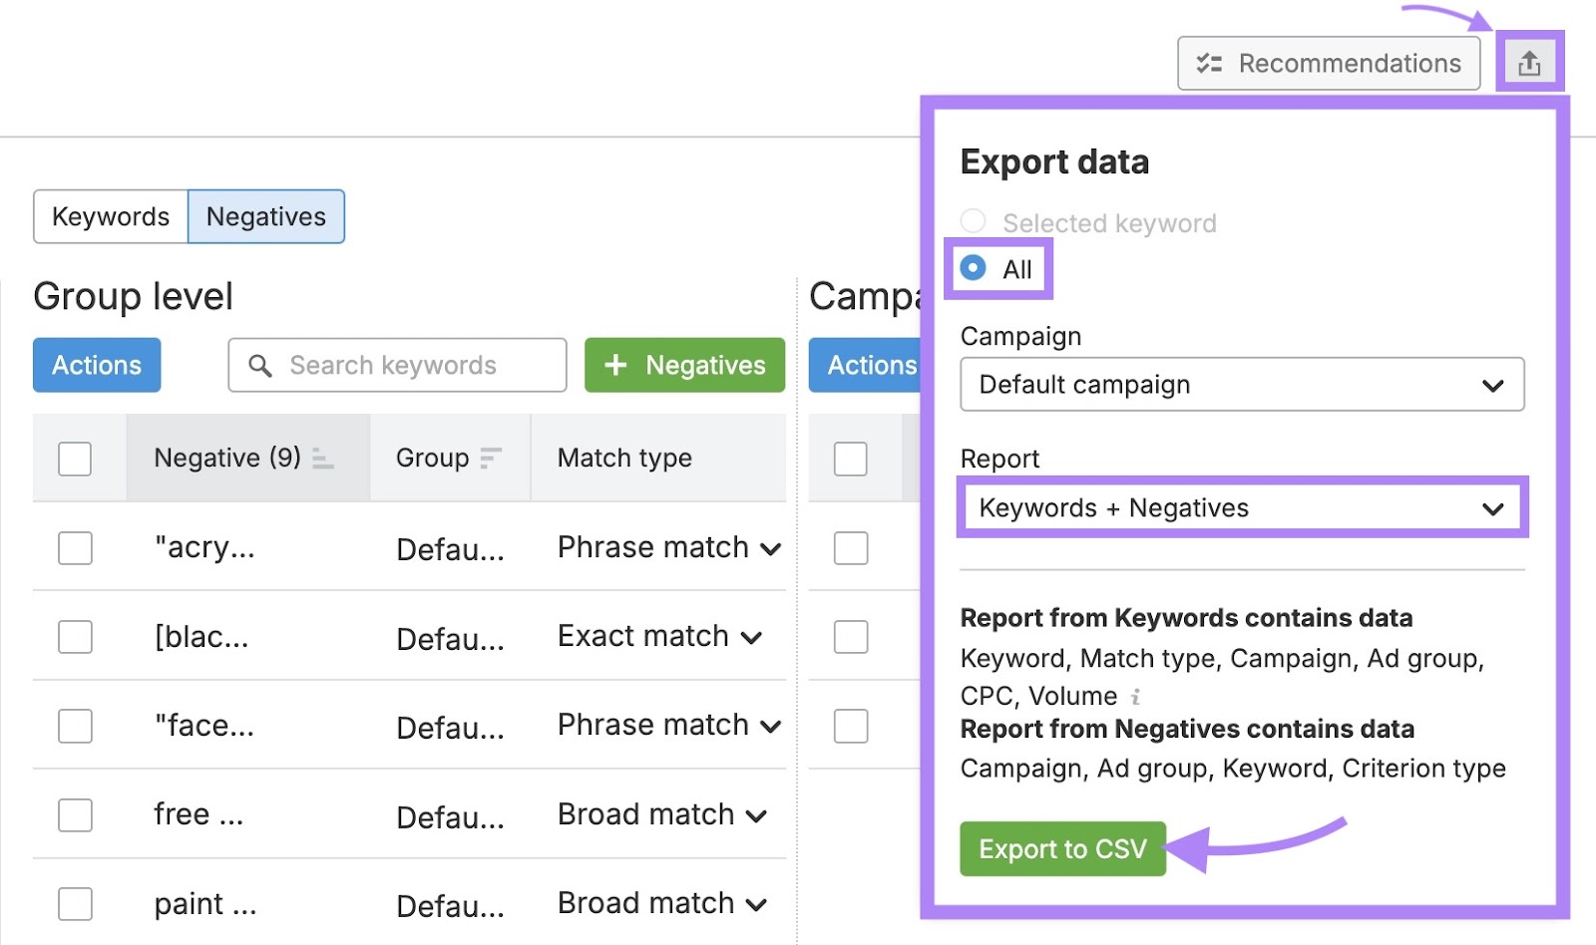
Task: Select the All radio button under Export data
Action: [972, 267]
